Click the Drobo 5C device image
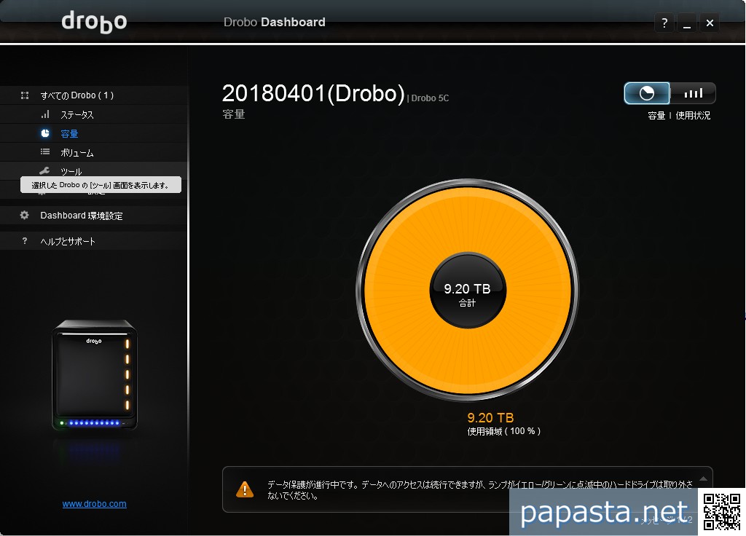This screenshot has width=746, height=536. 94,375
